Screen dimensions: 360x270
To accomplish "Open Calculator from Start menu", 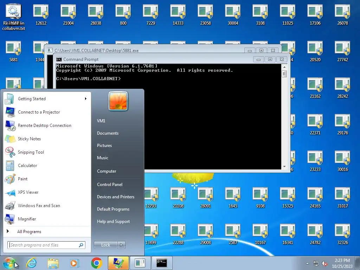I will 47,166.
